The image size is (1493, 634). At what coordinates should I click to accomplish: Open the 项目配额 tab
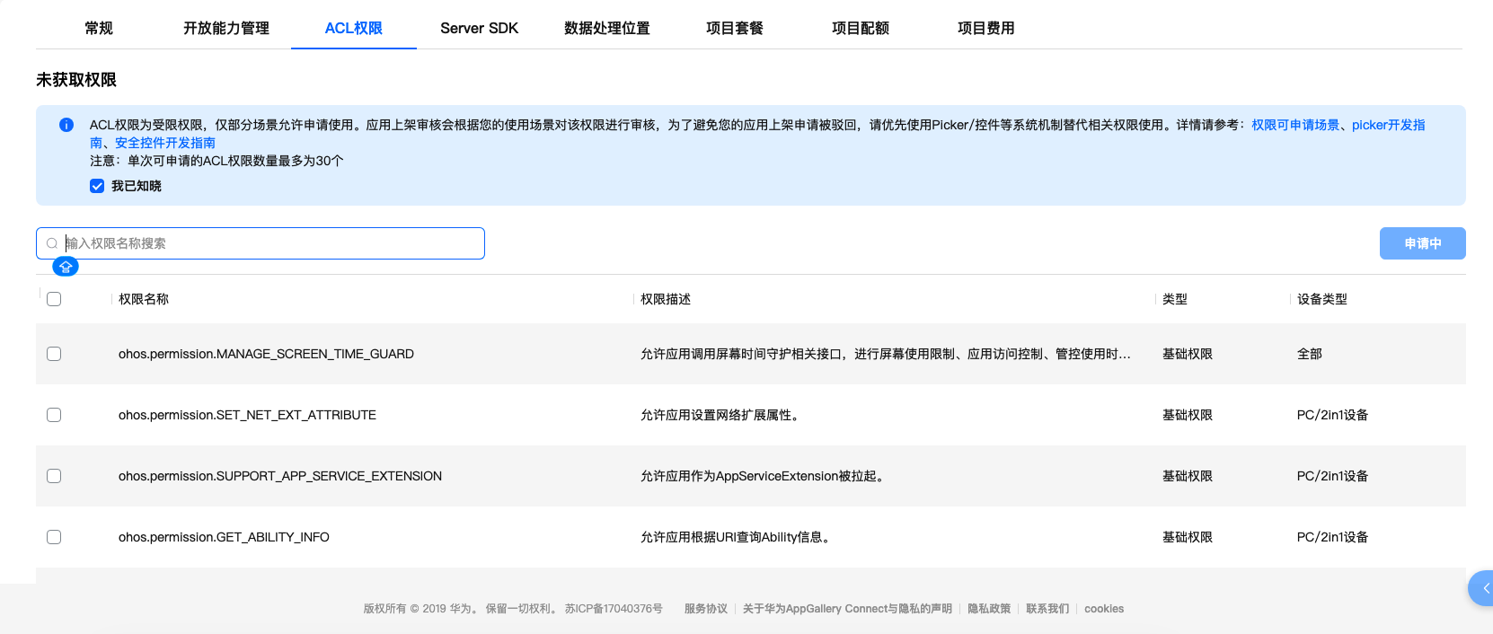point(860,28)
